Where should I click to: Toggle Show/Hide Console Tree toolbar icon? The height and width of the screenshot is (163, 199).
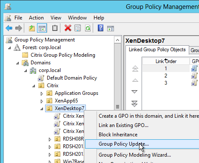[x=42, y=28]
